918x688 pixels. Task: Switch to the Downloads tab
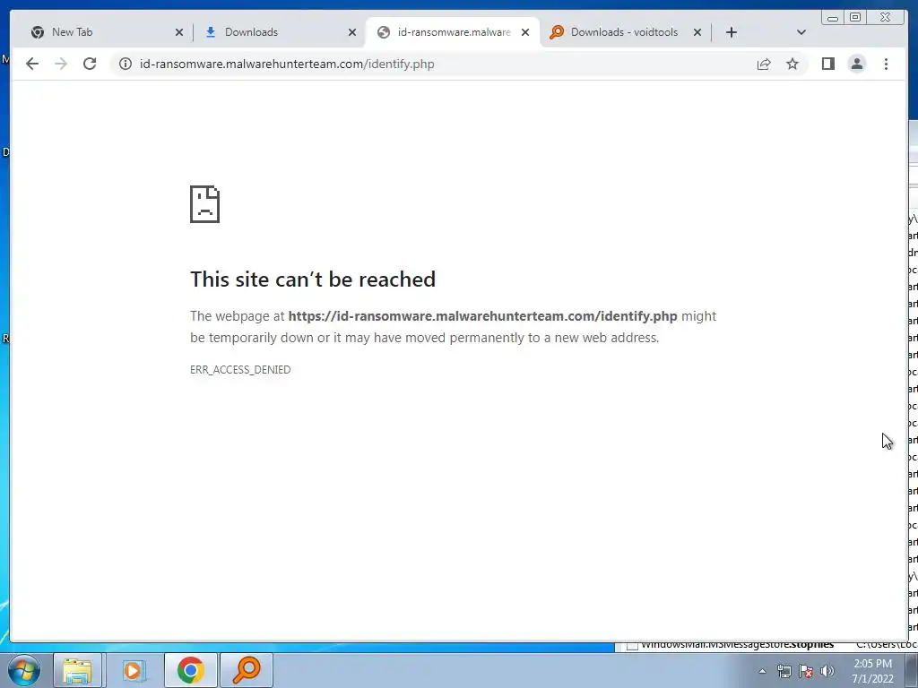[x=280, y=32]
